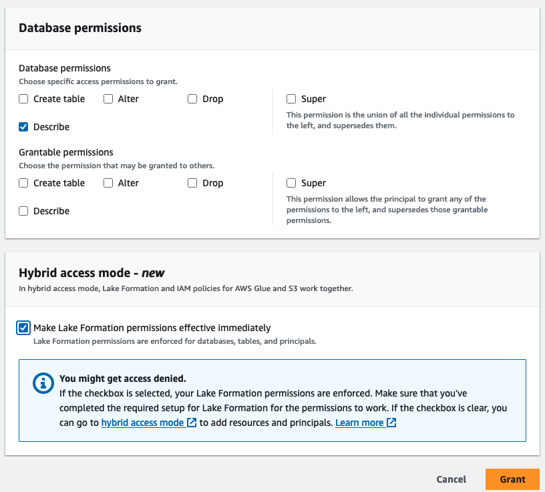Click external link icon beside Learn more
The height and width of the screenshot is (492, 545).
[392, 423]
